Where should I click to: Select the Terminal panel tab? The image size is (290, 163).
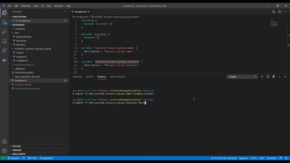101,77
